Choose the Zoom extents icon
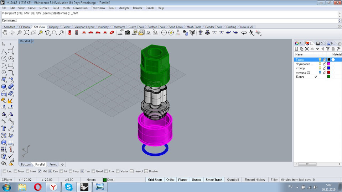342x192 pixels. (26, 33)
